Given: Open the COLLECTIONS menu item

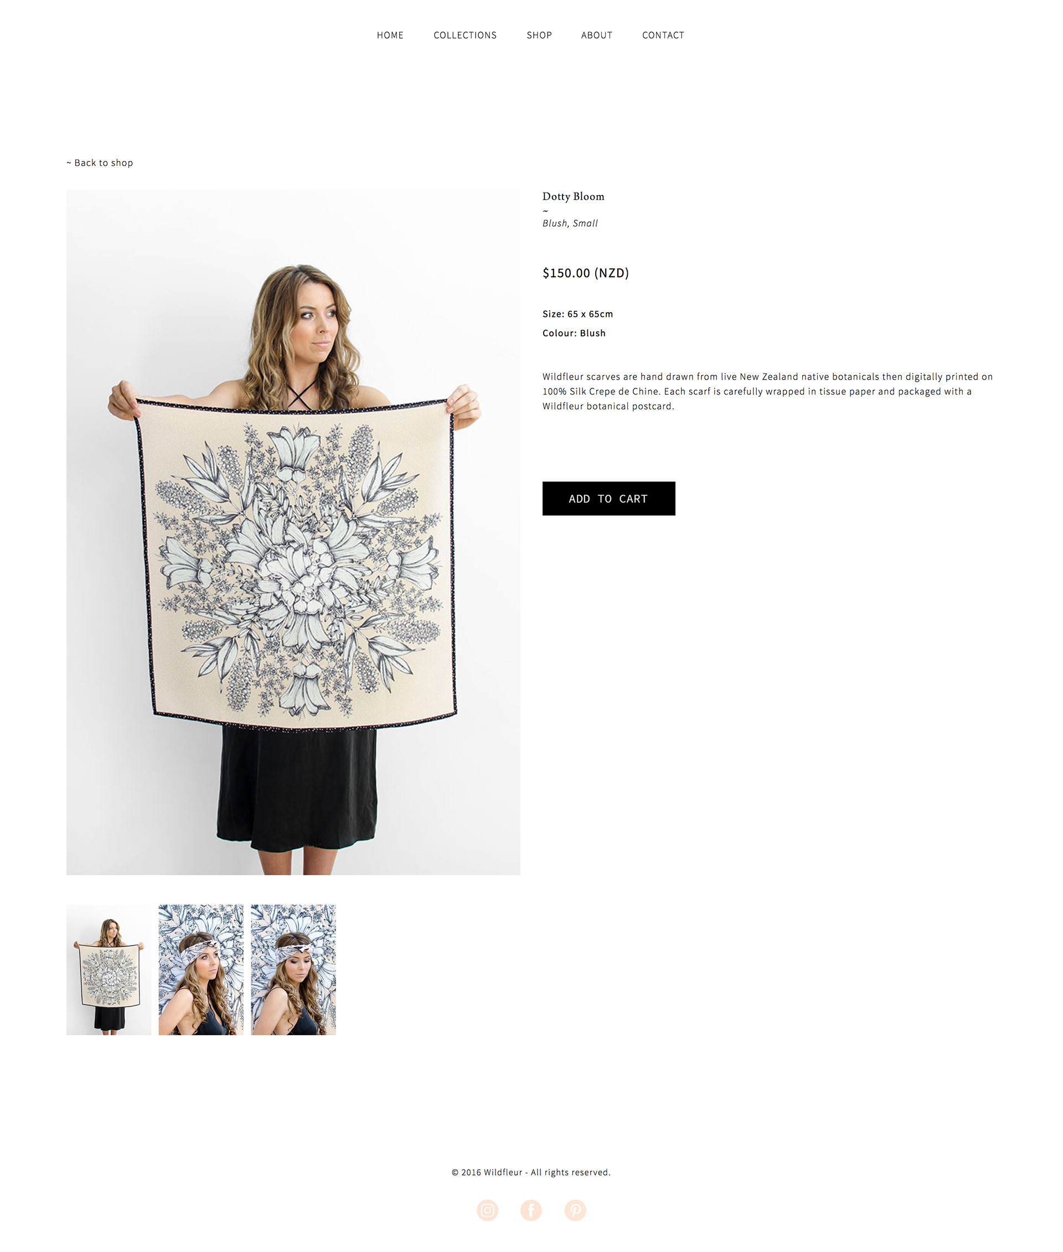Looking at the screenshot, I should (x=465, y=35).
